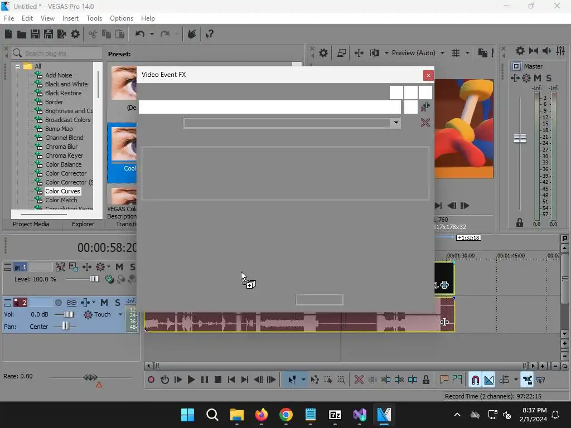Toggle split screen view in preview
571x428 pixels.
375,53
